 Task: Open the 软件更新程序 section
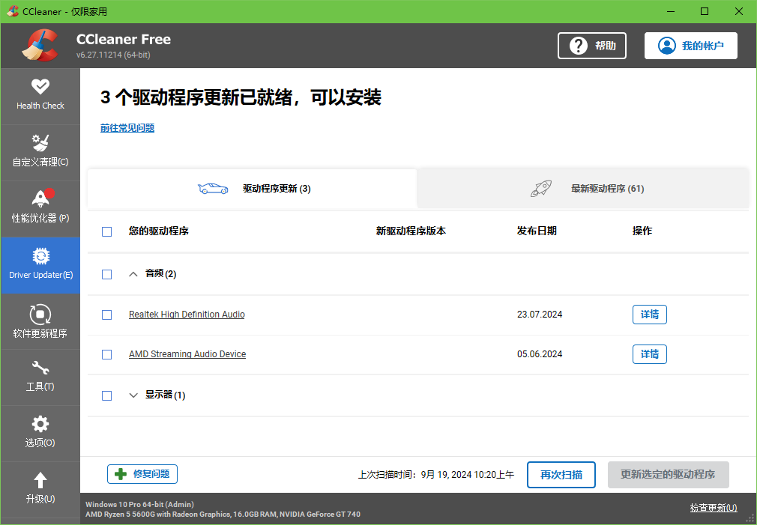click(x=40, y=321)
